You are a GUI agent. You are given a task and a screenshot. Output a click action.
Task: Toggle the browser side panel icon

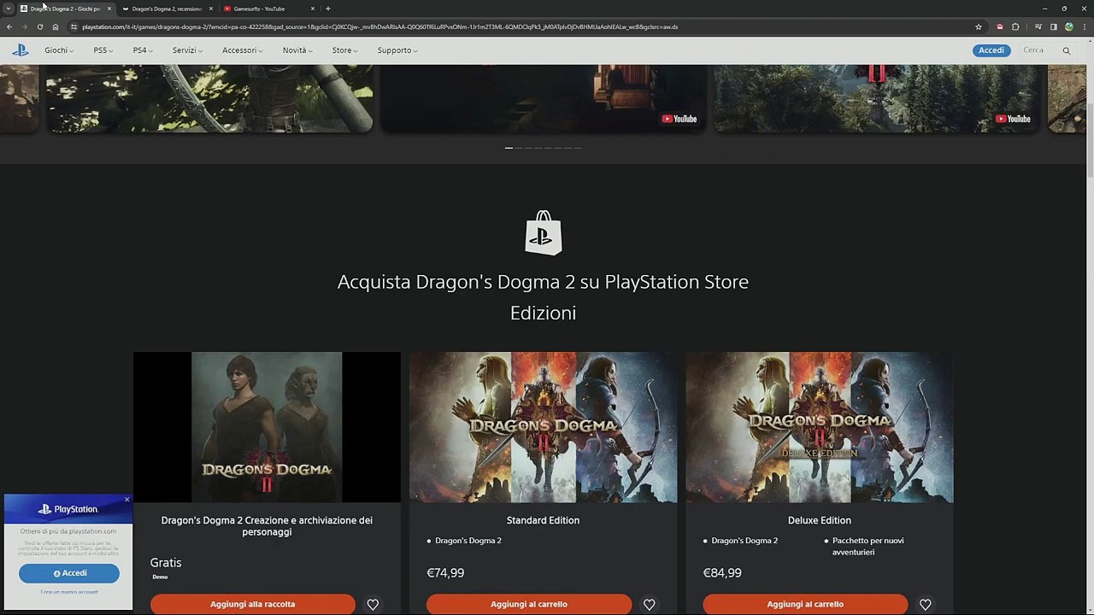pyautogui.click(x=1054, y=26)
